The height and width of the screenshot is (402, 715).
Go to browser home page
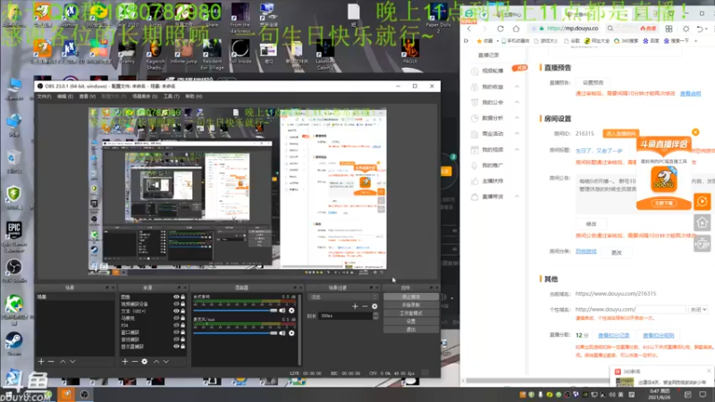click(x=516, y=29)
